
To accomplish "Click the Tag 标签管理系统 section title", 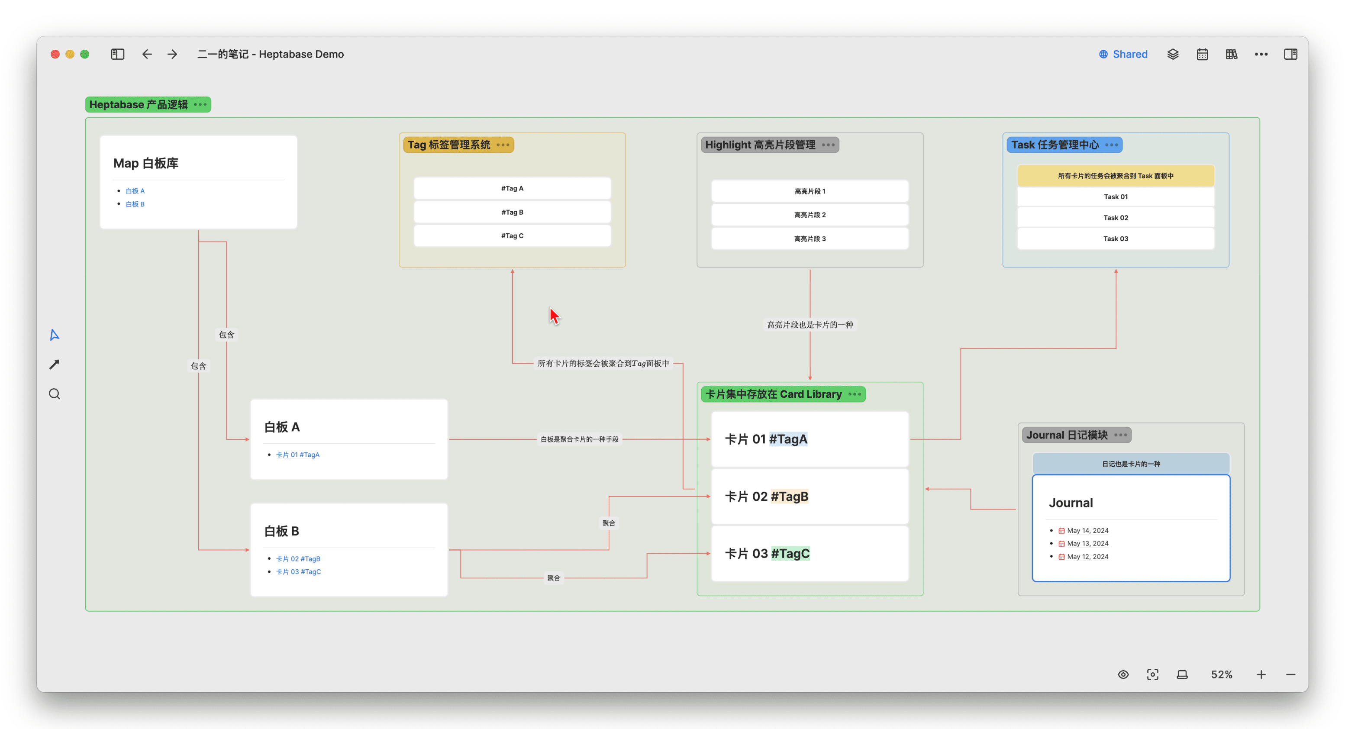I will [x=449, y=145].
